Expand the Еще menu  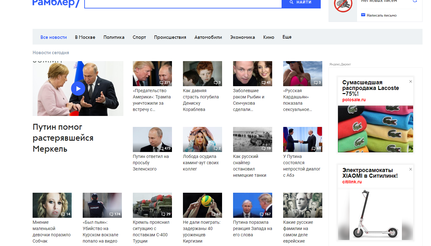click(287, 37)
